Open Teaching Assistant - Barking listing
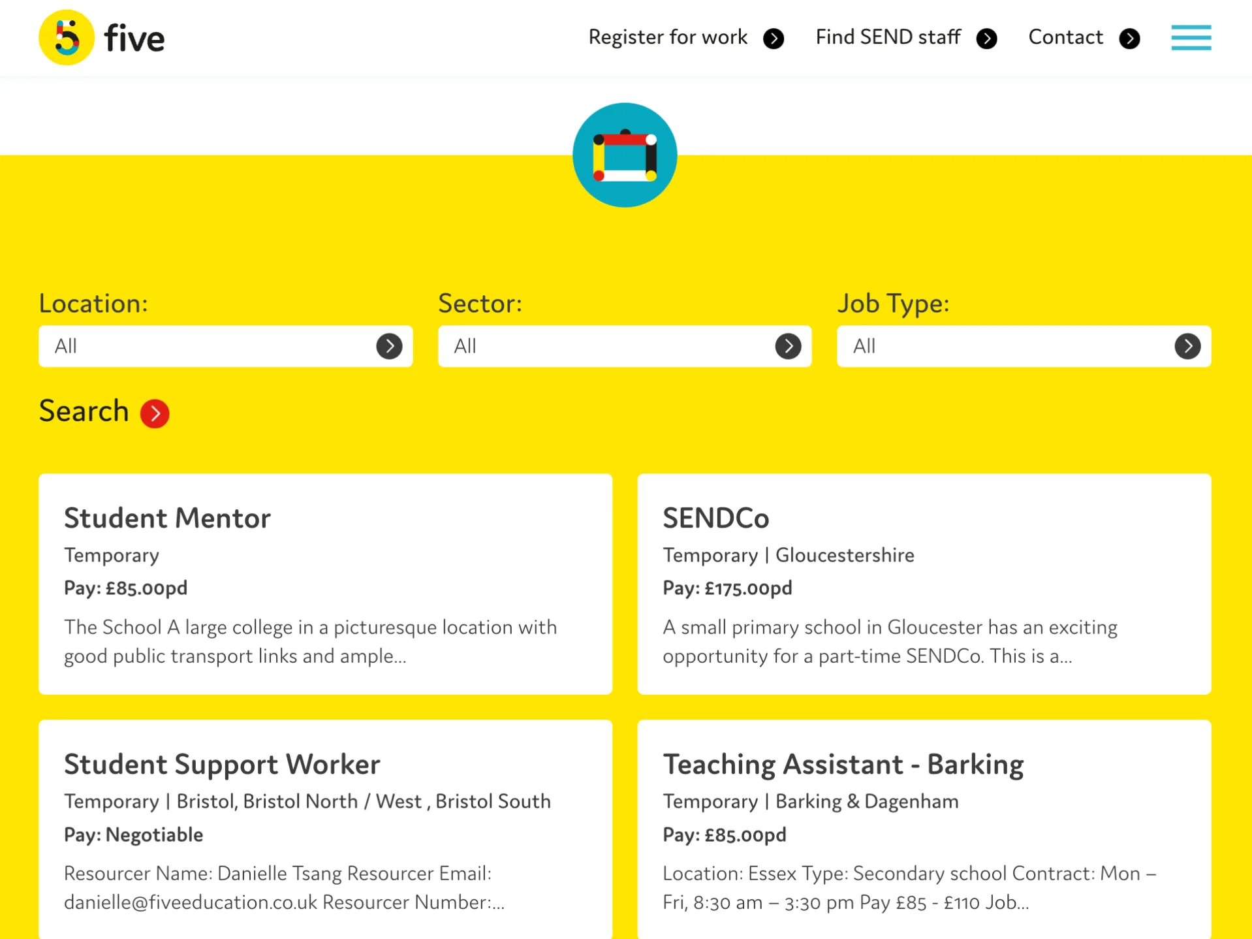 843,764
